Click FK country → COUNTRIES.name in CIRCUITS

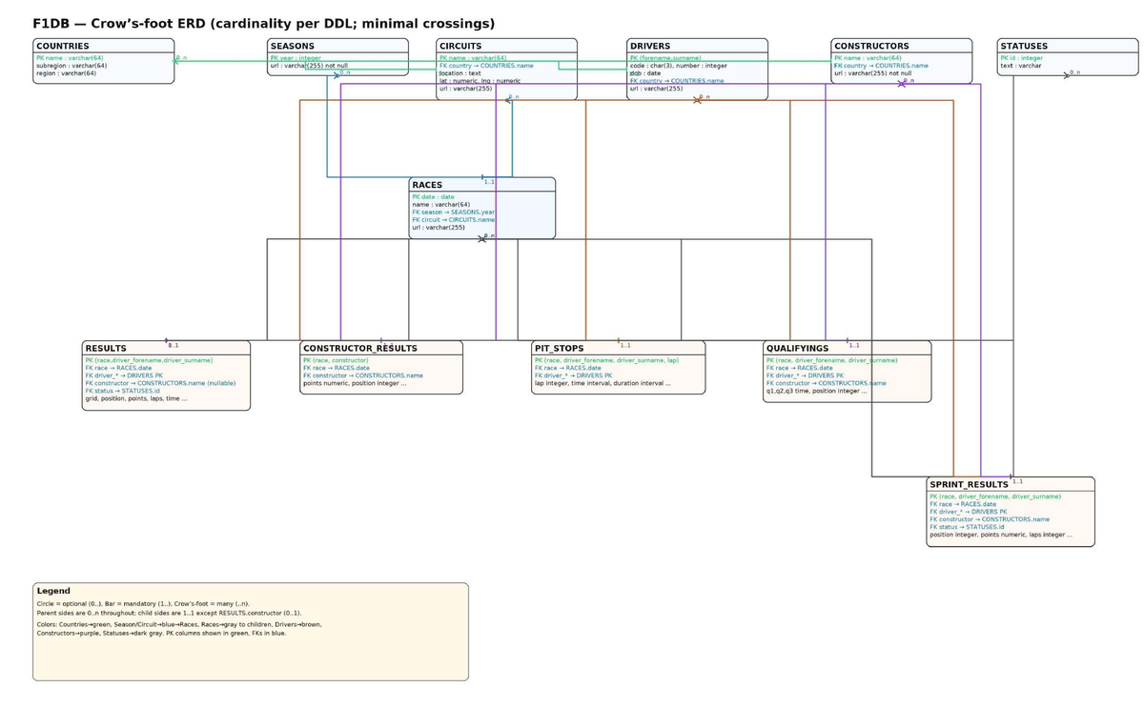(x=489, y=66)
